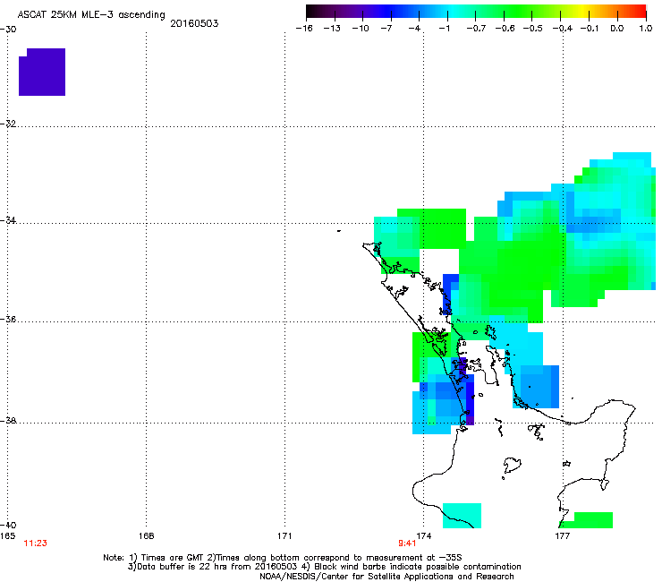This screenshot has height=582, width=662.
Task: Click the latitude label -38
Action: tap(8, 421)
